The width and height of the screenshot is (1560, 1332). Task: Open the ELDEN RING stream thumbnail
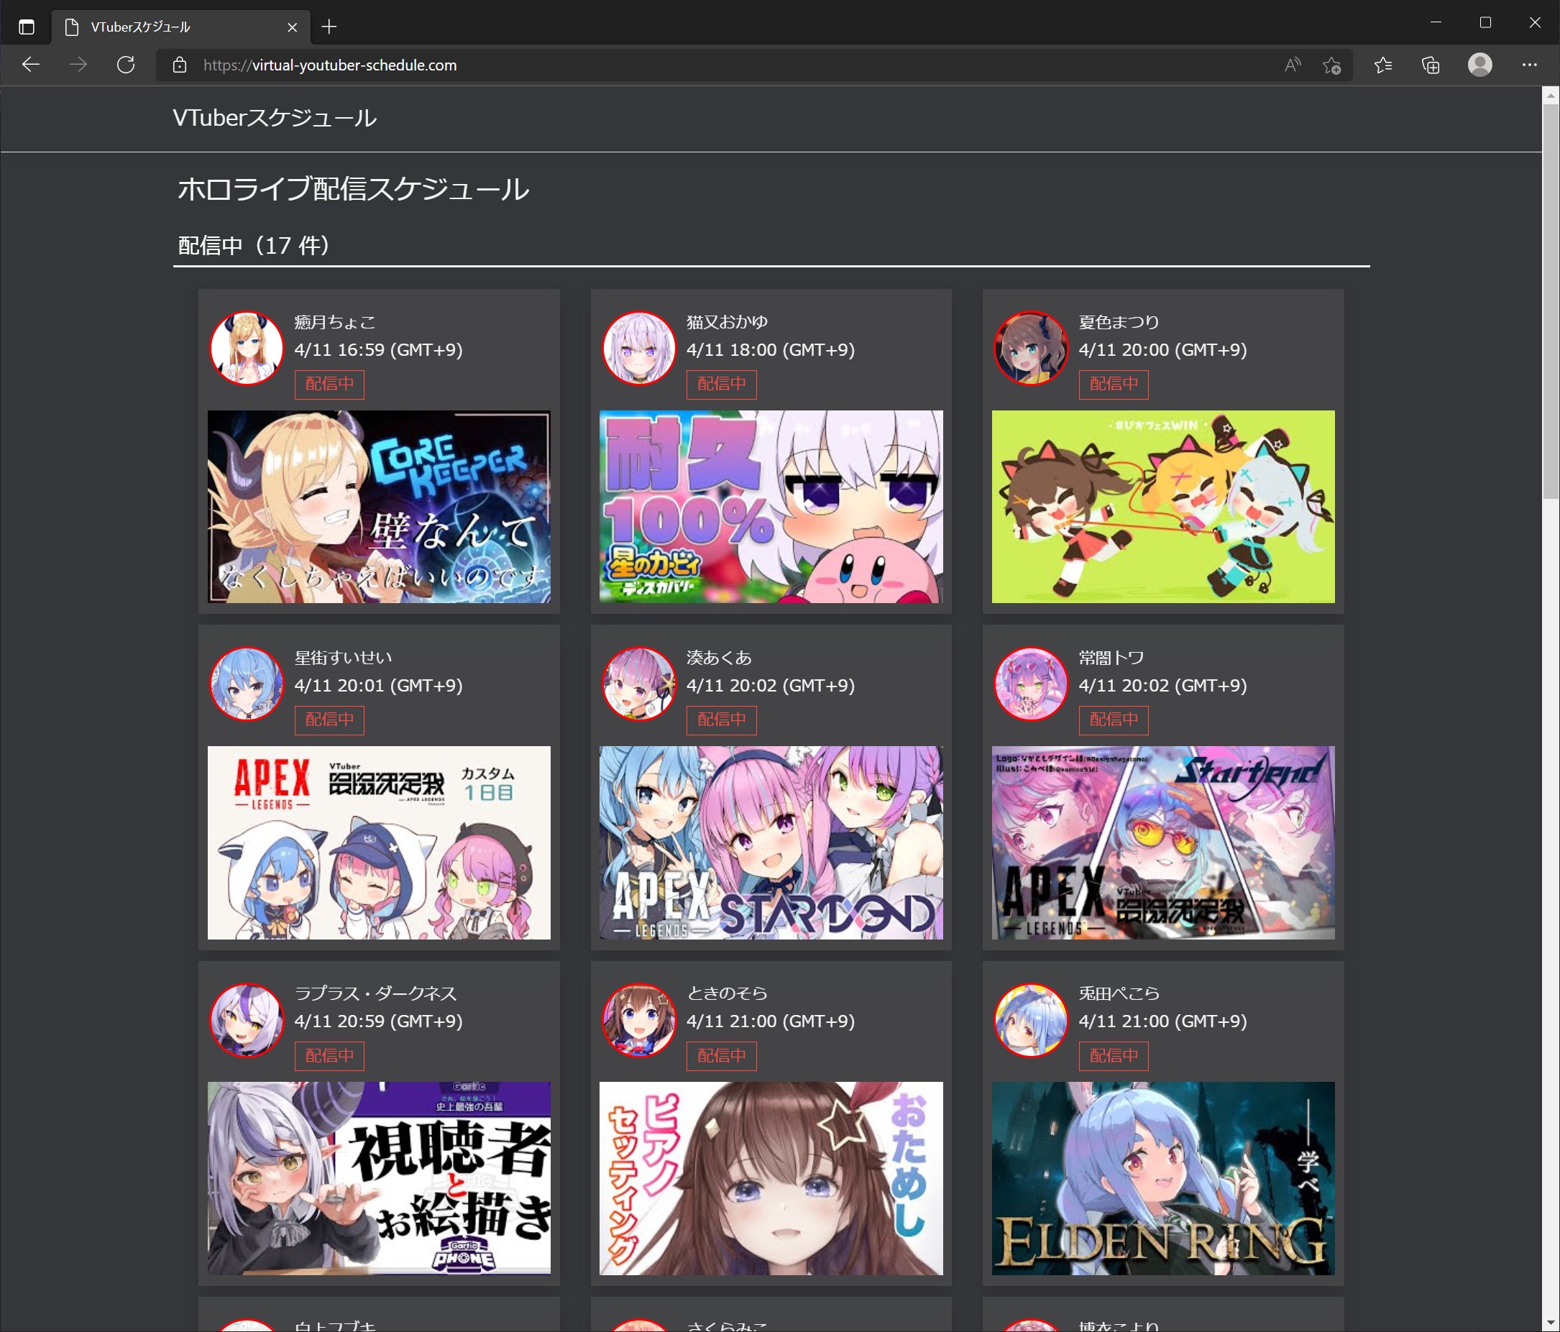pos(1162,1177)
